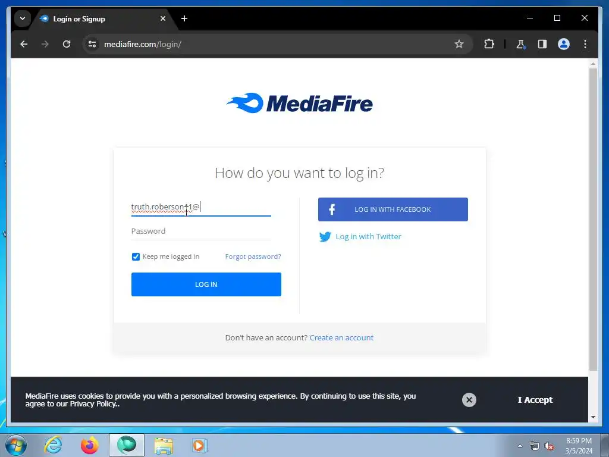609x457 pixels.
Task: Click the browser forward arrow
Action: (x=45, y=44)
